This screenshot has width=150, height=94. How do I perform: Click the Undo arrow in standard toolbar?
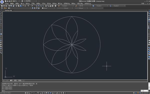(x=28, y=6)
